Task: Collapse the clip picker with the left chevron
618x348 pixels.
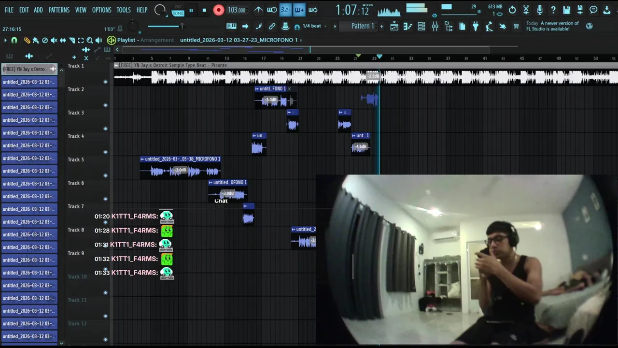Action: 117,49
